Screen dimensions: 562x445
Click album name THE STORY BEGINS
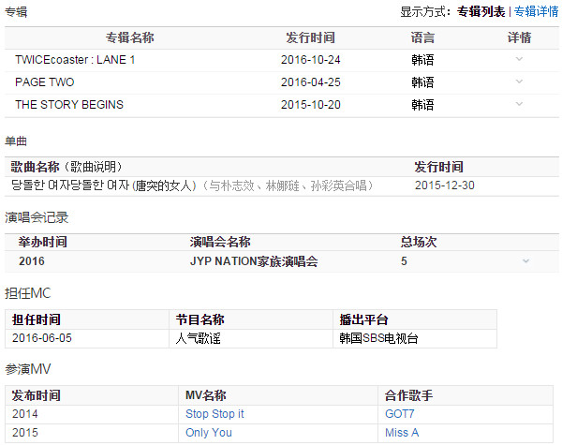pyautogui.click(x=69, y=105)
